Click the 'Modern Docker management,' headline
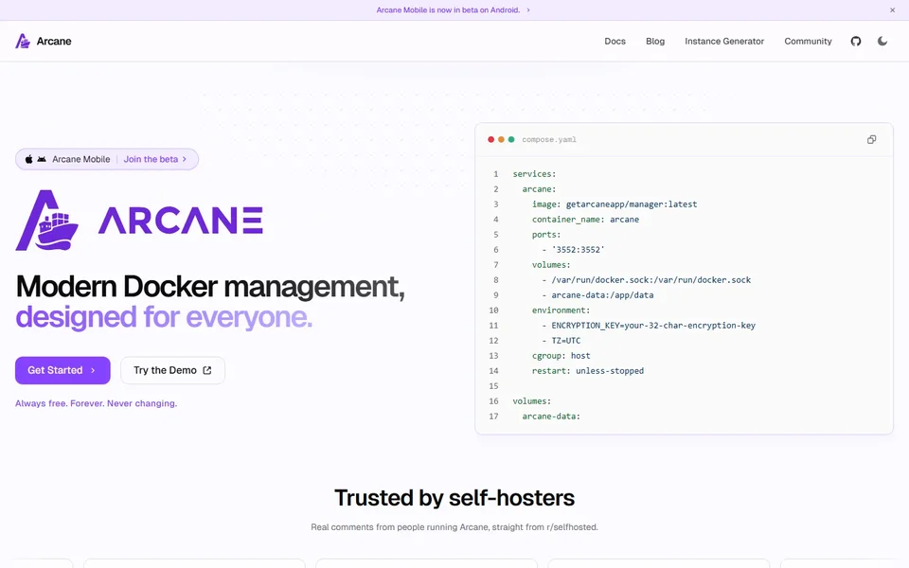The width and height of the screenshot is (909, 568). (210, 286)
